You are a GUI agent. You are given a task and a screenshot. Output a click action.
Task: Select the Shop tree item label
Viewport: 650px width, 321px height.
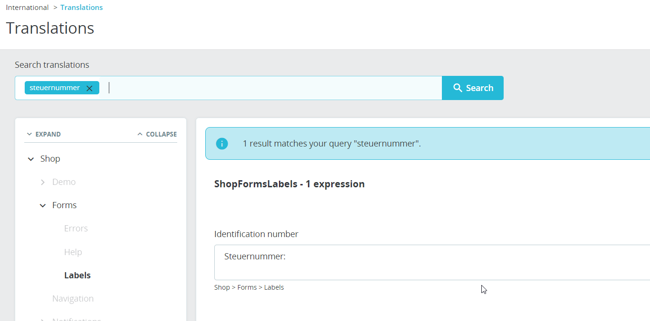(50, 159)
